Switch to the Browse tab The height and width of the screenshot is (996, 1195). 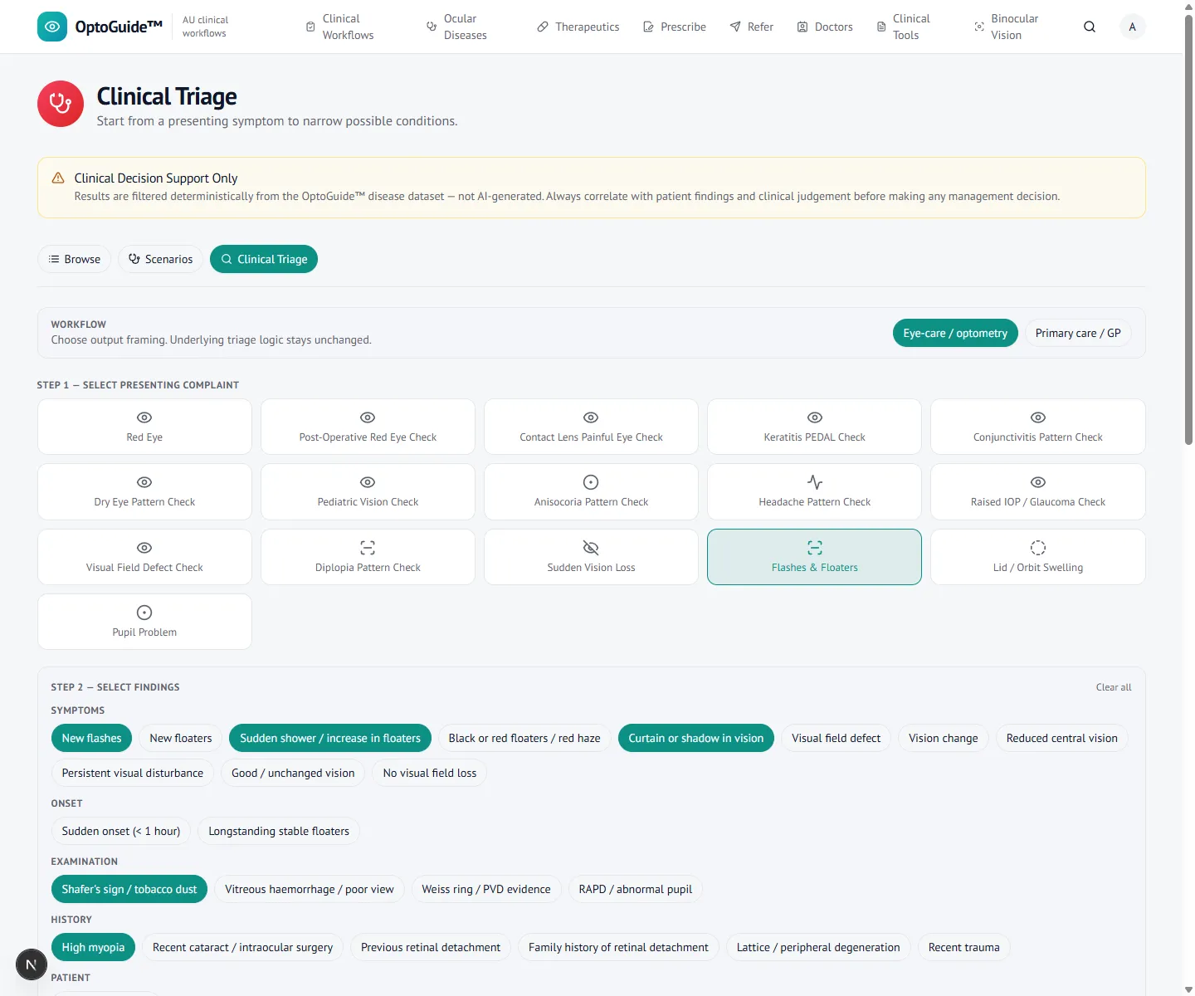[x=75, y=259]
